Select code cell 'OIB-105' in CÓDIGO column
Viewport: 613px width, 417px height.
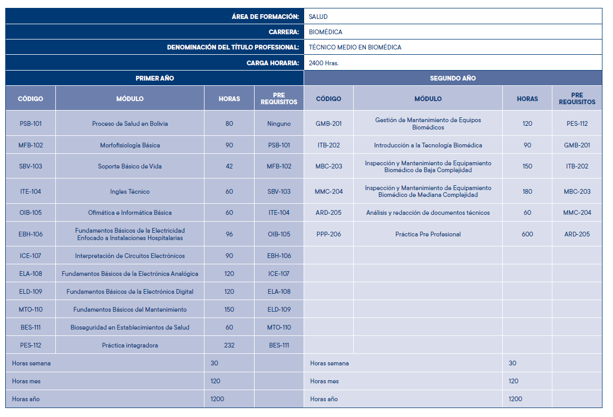pyautogui.click(x=31, y=212)
